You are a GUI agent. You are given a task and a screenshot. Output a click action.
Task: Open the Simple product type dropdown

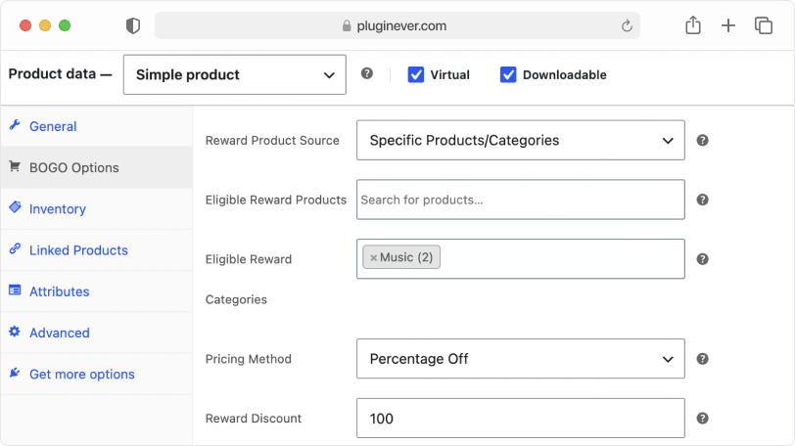point(235,74)
